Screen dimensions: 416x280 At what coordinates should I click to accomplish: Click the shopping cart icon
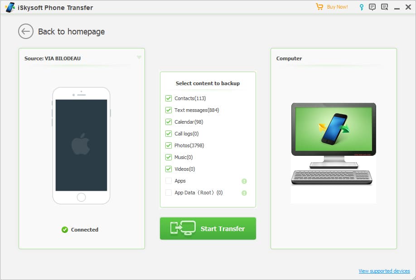319,7
